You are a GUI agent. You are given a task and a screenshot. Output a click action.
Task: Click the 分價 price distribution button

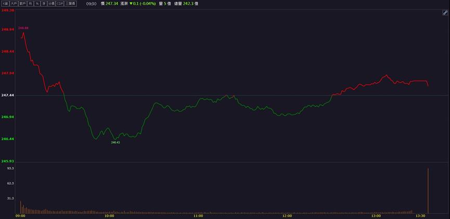[52, 4]
